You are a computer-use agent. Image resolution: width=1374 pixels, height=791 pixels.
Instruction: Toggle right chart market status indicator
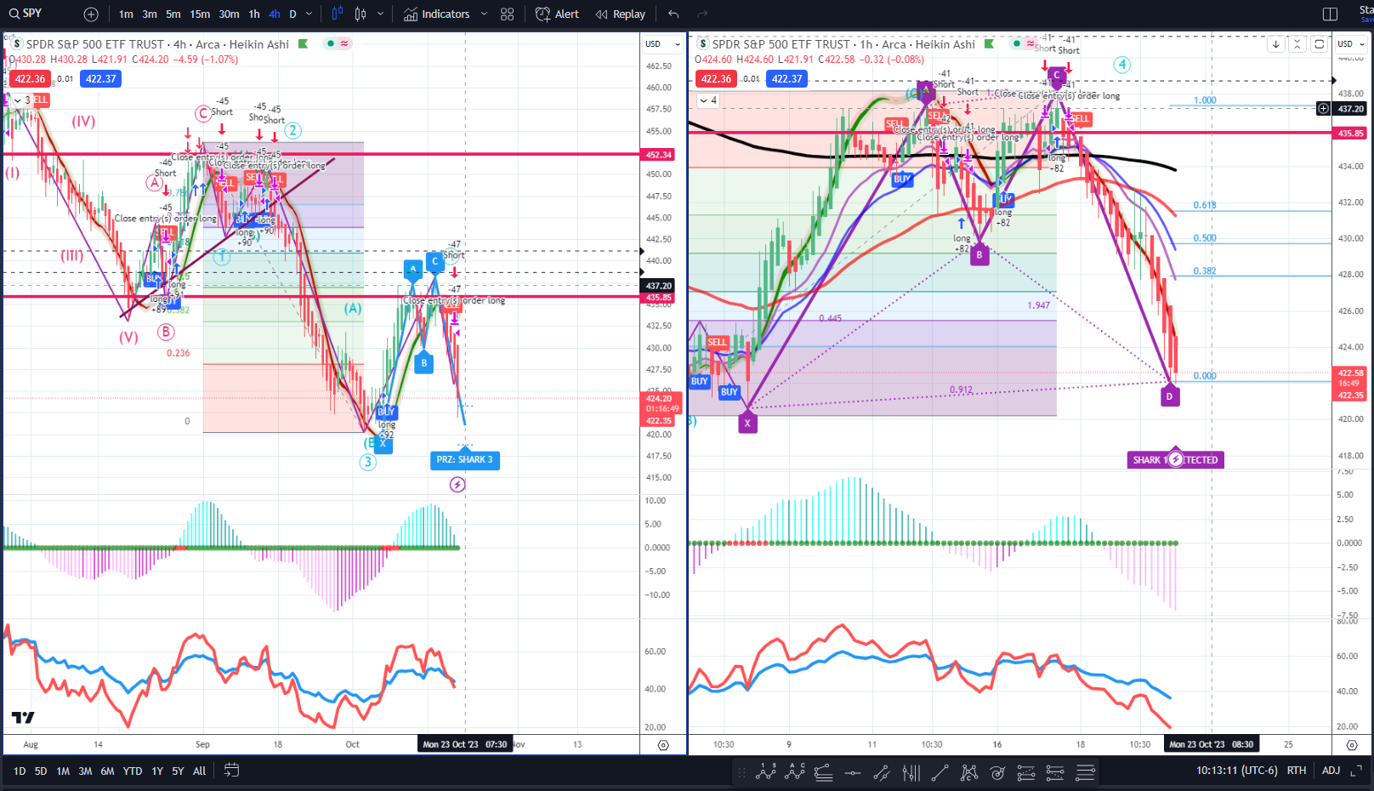[1016, 43]
